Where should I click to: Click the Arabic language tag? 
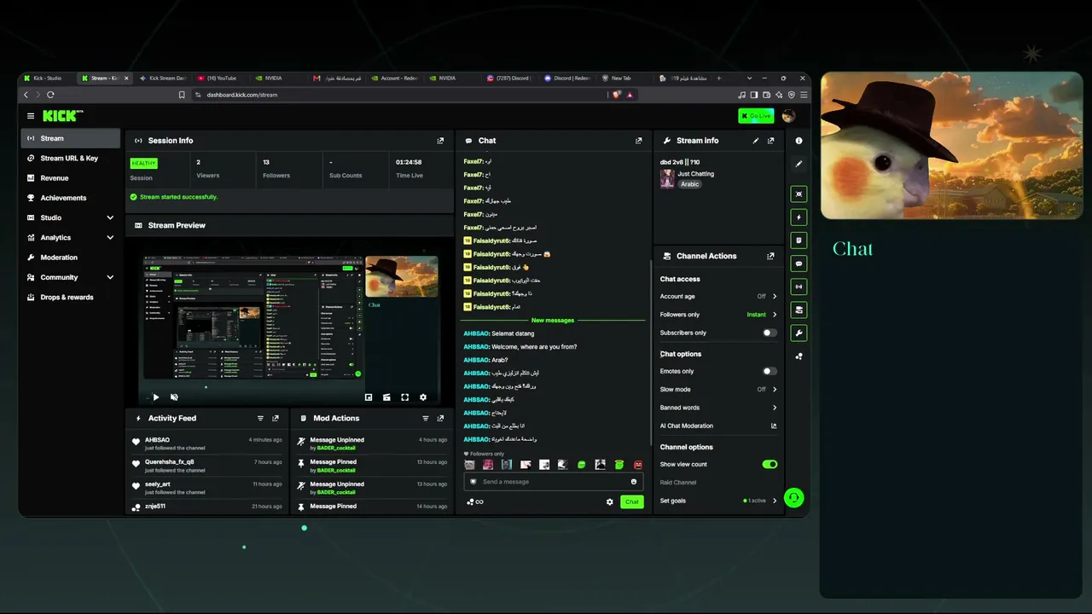pos(689,184)
